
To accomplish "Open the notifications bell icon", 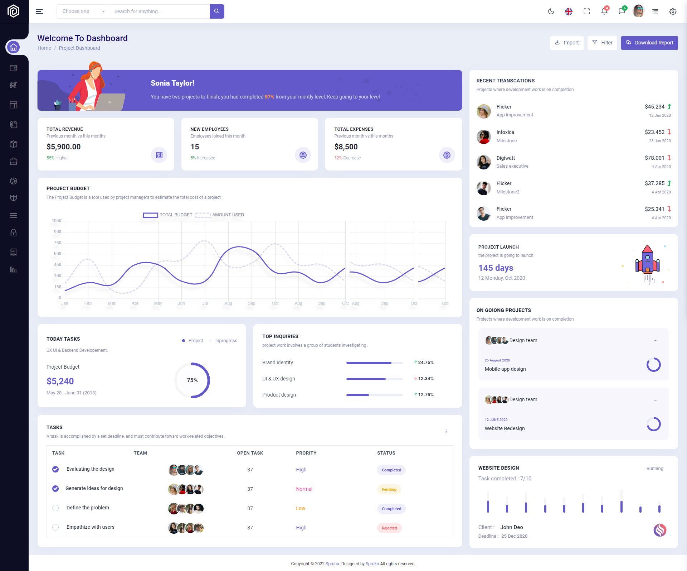I will coord(604,11).
